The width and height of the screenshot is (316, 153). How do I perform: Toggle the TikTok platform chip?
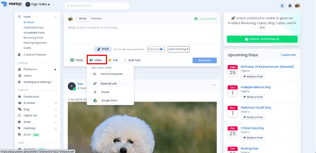click(103, 49)
